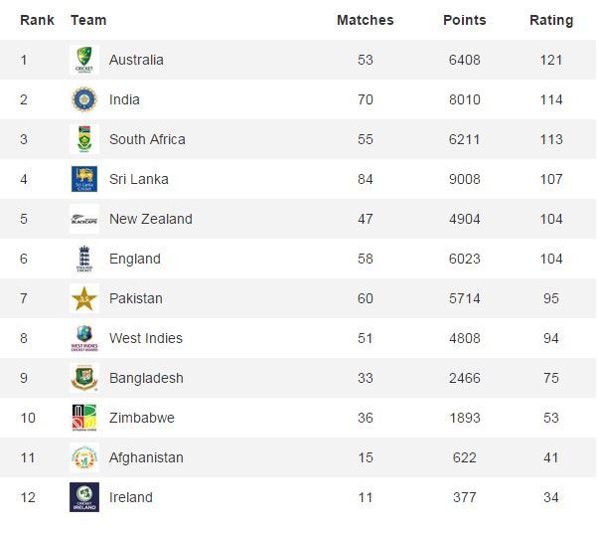The height and width of the screenshot is (533, 597).
Task: Click the Australia cricket team logo
Action: click(x=84, y=60)
